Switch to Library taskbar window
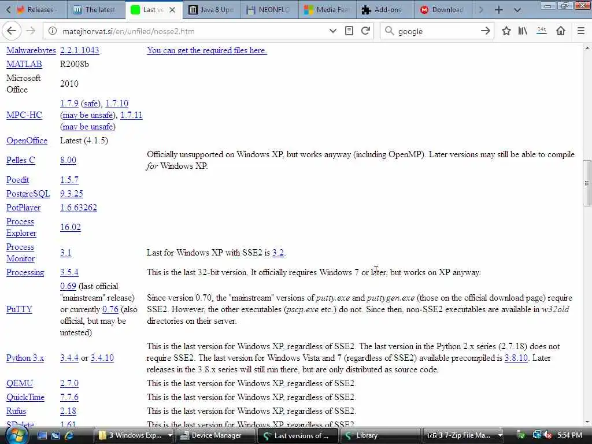This screenshot has width=592, height=444. coord(380,435)
